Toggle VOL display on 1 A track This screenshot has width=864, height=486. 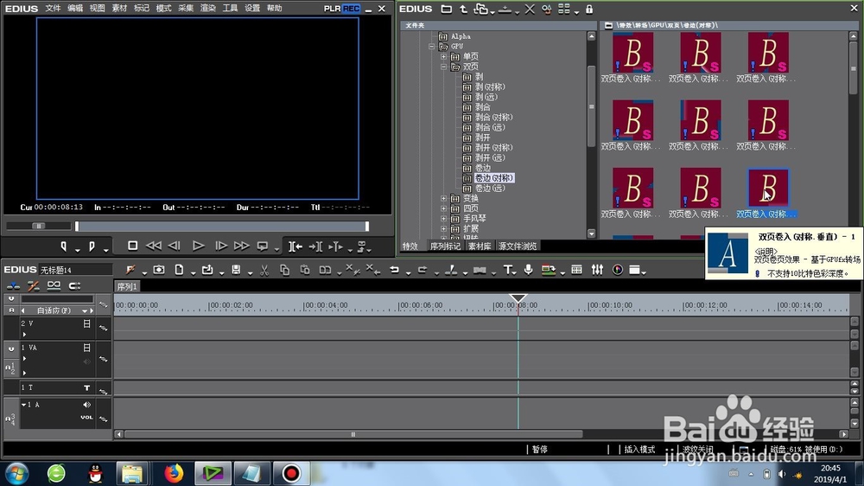tap(86, 417)
